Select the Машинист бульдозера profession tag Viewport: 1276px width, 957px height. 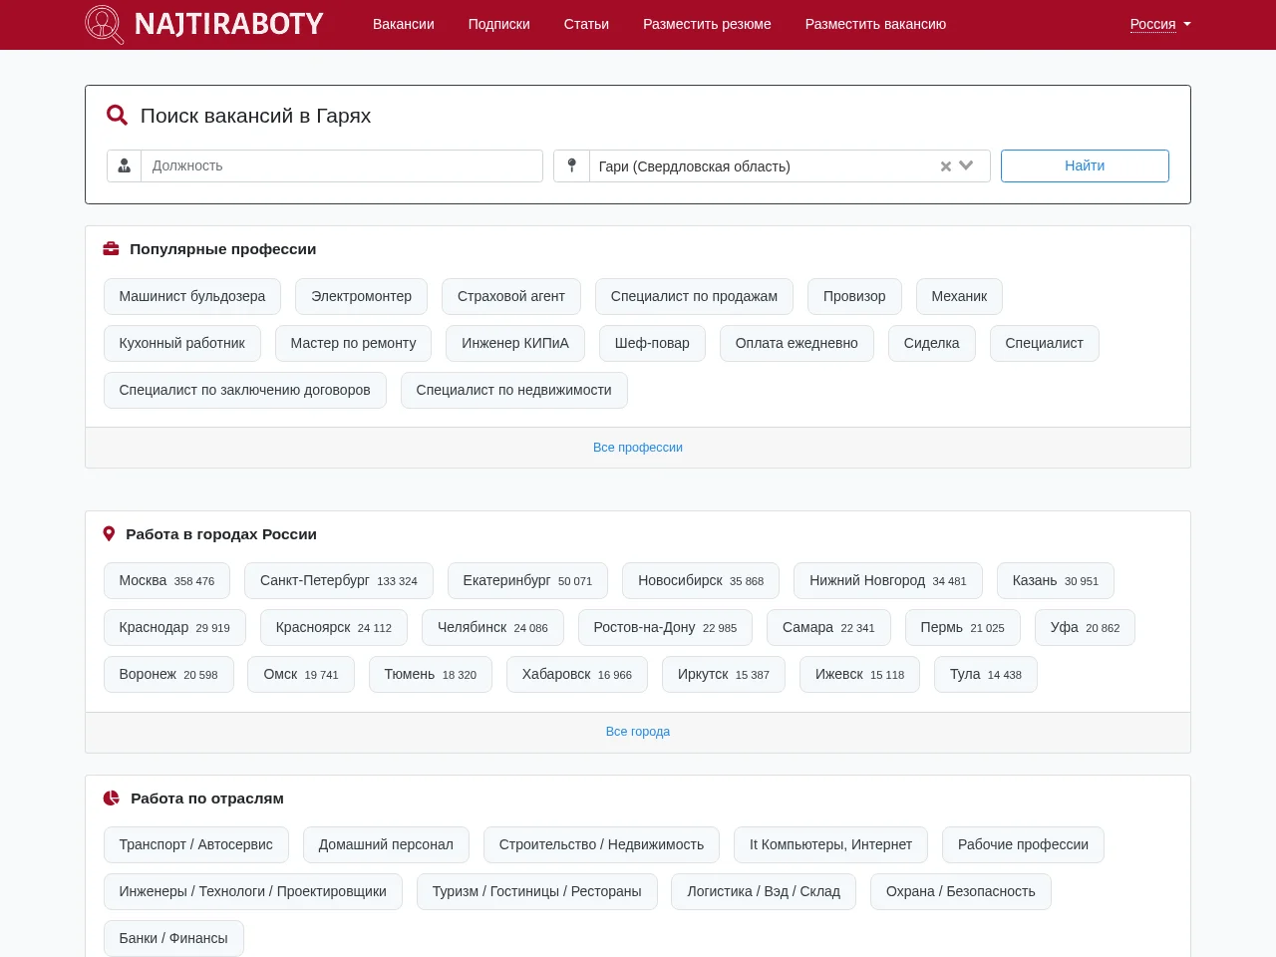[192, 296]
